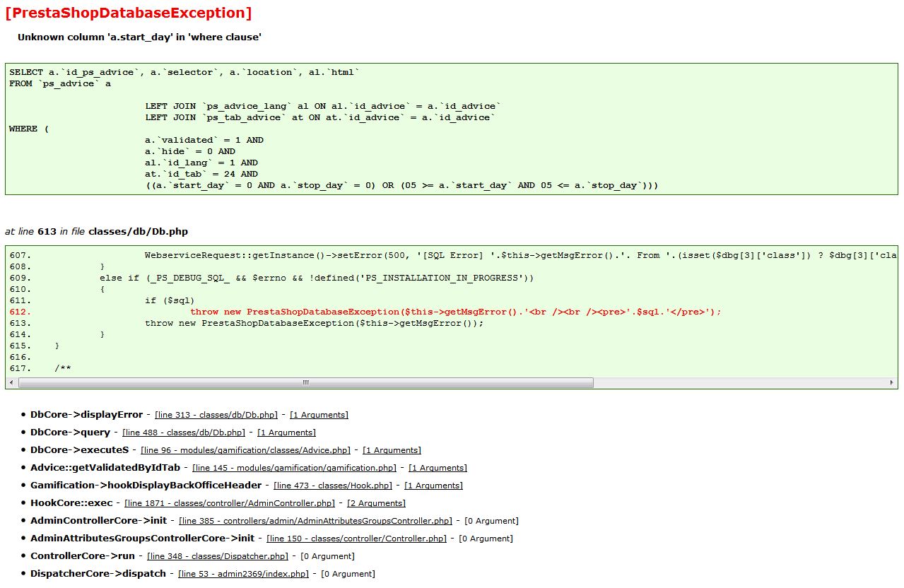Click the "FROM `ps_advice` a" line
This screenshot has height=588, width=904.
60,83
